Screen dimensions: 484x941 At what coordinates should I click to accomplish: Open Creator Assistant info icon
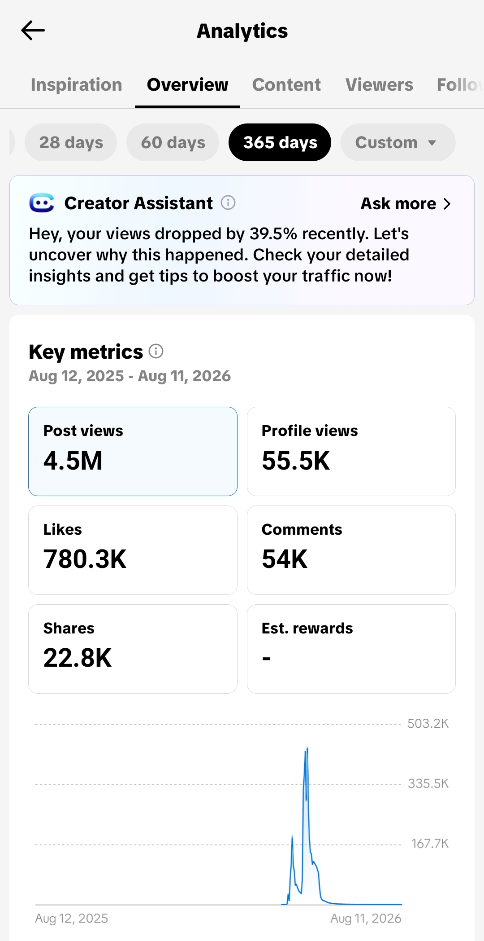[x=228, y=203]
